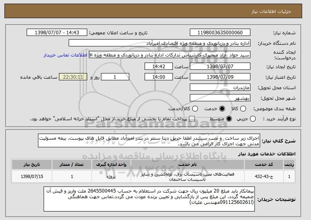The image size is (311, 220).
Task: Click the delivery city field بهشهر
Action: click(x=220, y=98)
